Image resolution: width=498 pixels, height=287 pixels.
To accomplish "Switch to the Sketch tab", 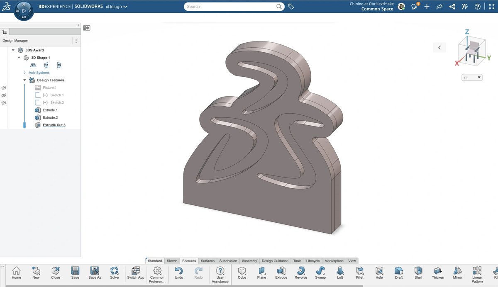I will [x=172, y=261].
